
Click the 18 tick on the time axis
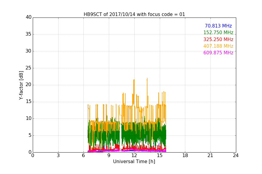tap(185, 156)
